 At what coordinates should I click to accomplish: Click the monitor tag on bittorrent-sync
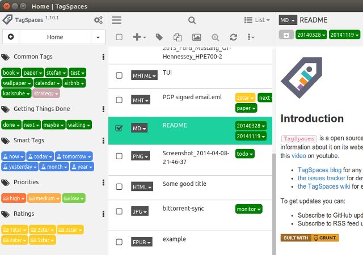click(249, 209)
